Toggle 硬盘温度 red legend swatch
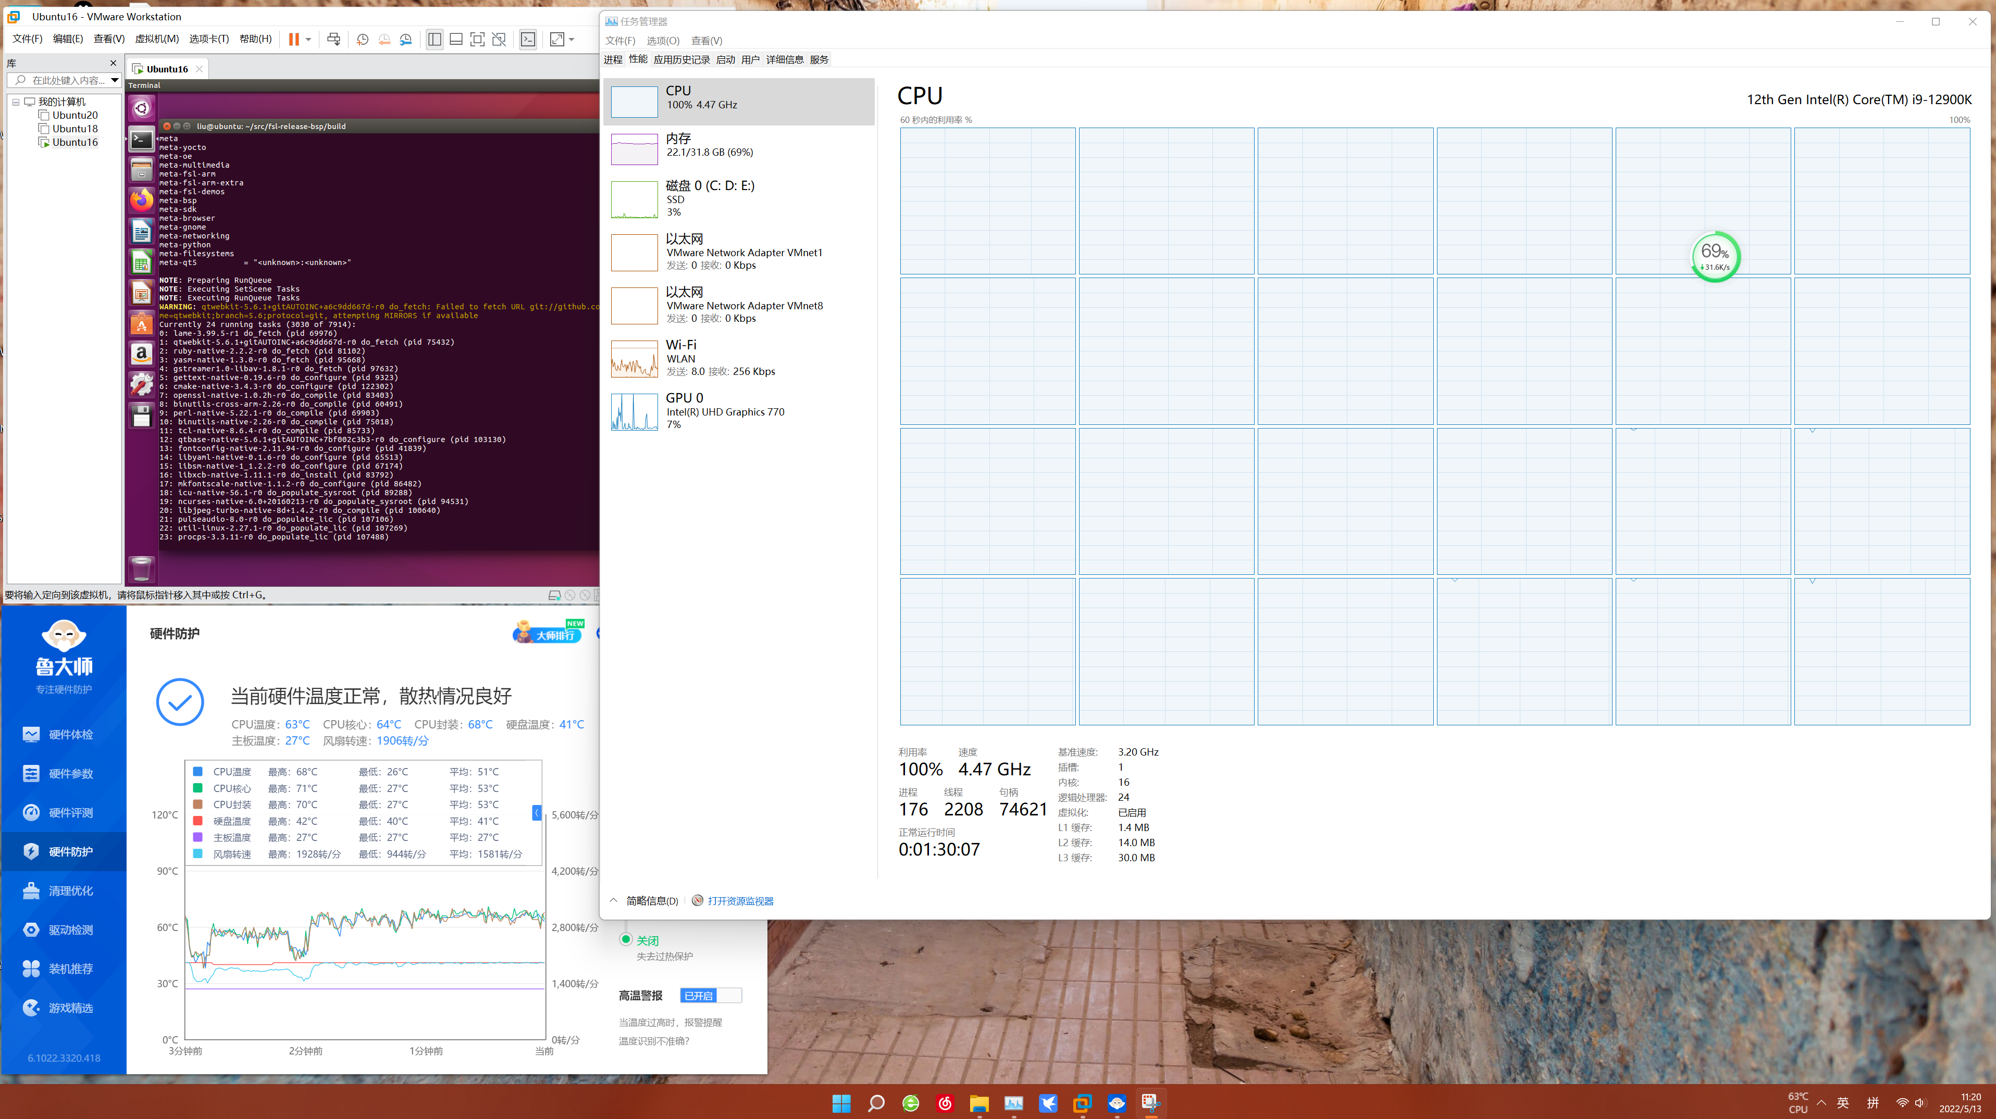 [x=197, y=821]
